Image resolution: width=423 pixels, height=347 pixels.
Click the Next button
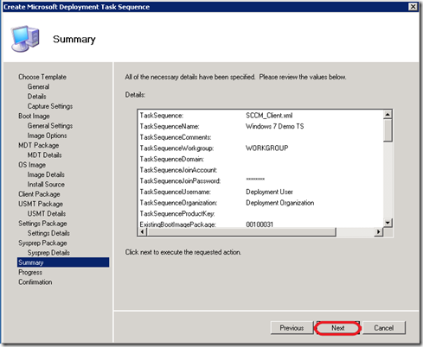337,328
